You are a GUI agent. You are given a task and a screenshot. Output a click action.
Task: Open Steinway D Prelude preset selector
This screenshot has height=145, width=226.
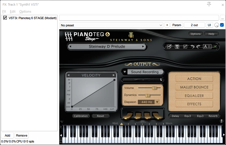point(107,46)
